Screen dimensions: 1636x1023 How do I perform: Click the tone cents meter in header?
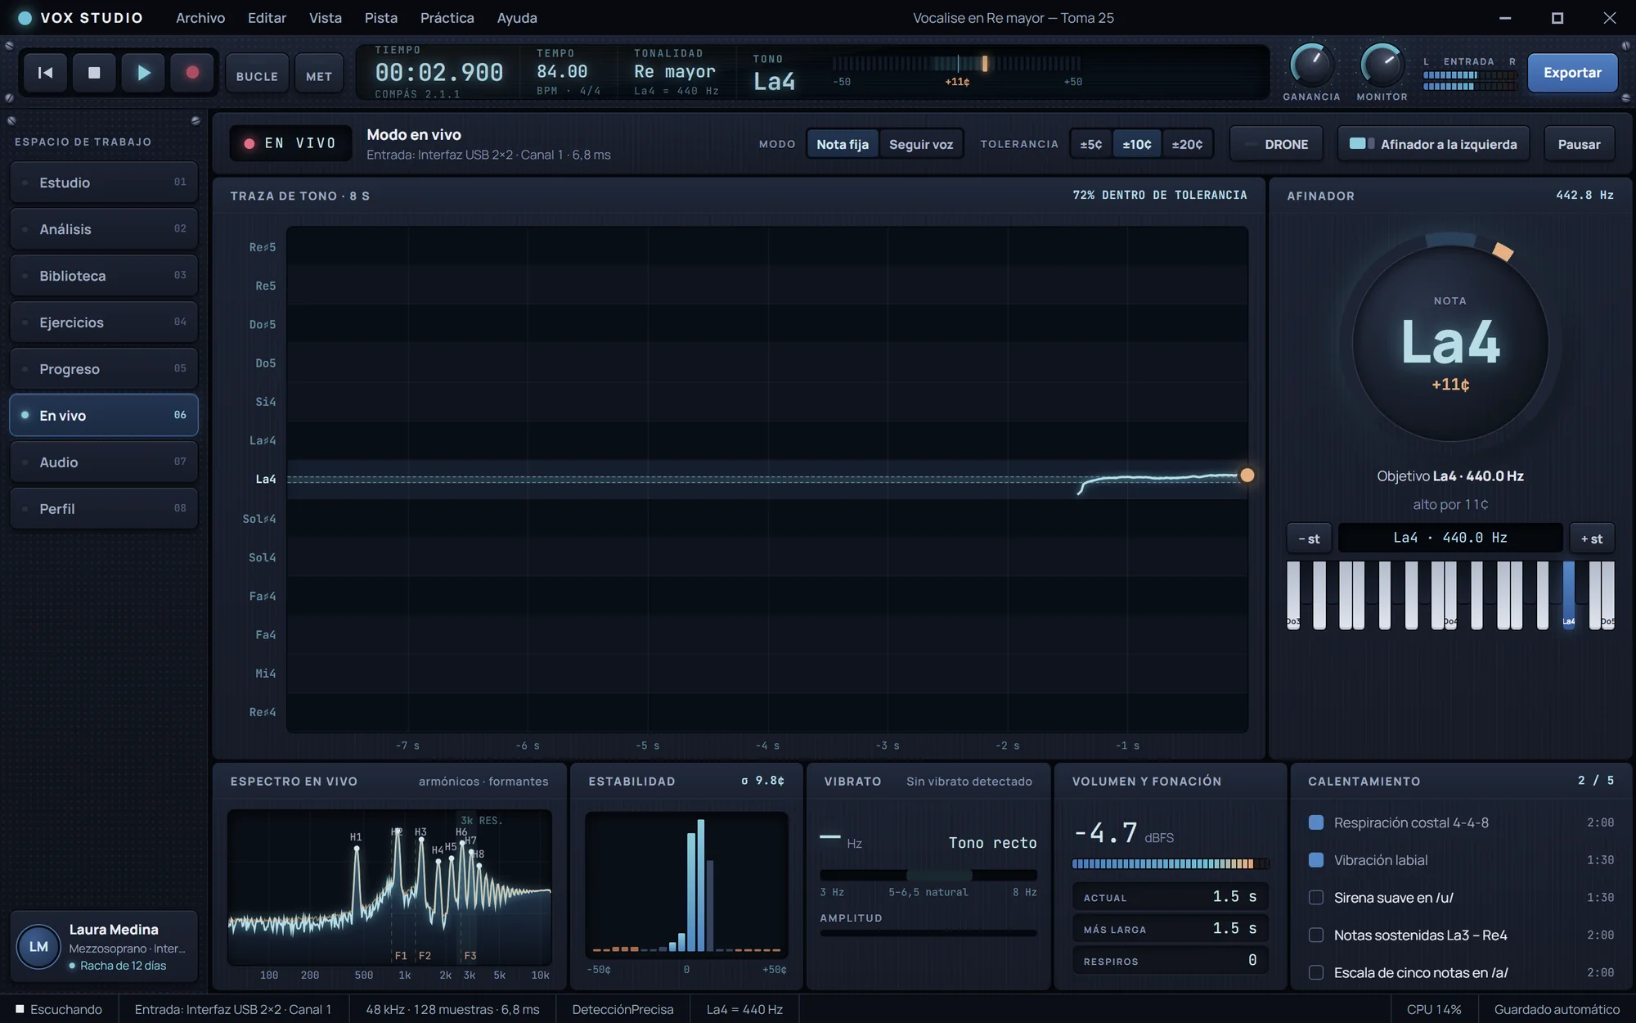point(956,64)
